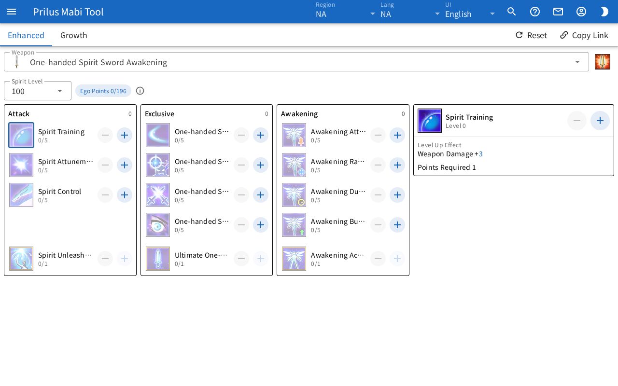
Task: Open the help question mark icon
Action: click(535, 12)
